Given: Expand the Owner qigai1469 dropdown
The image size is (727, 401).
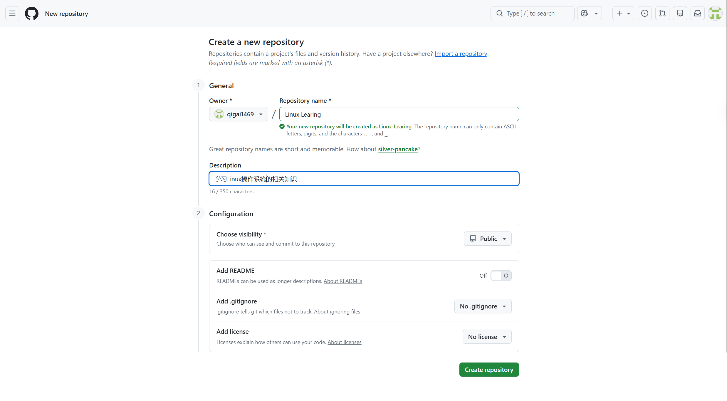Looking at the screenshot, I should click(239, 114).
